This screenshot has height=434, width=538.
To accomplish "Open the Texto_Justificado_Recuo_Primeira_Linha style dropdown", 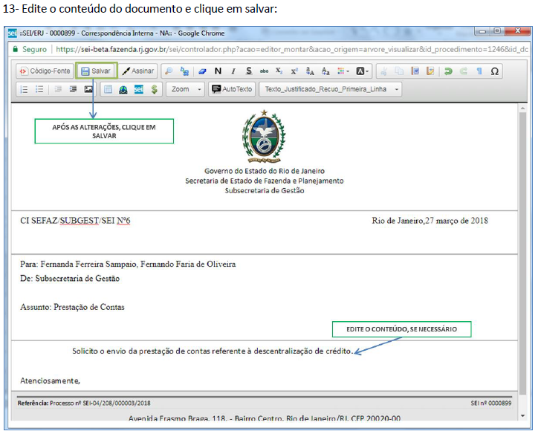I will (x=330, y=89).
